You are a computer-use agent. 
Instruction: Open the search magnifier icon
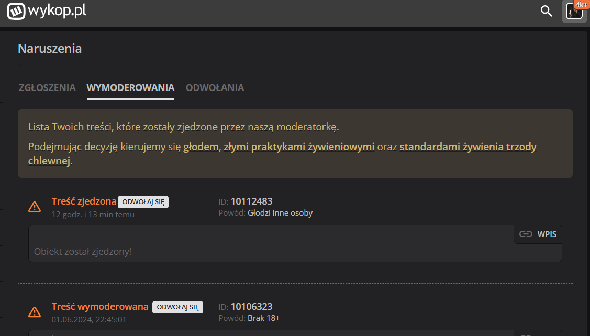[547, 11]
